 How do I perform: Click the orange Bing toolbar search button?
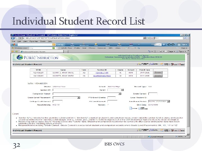pos(54,44)
